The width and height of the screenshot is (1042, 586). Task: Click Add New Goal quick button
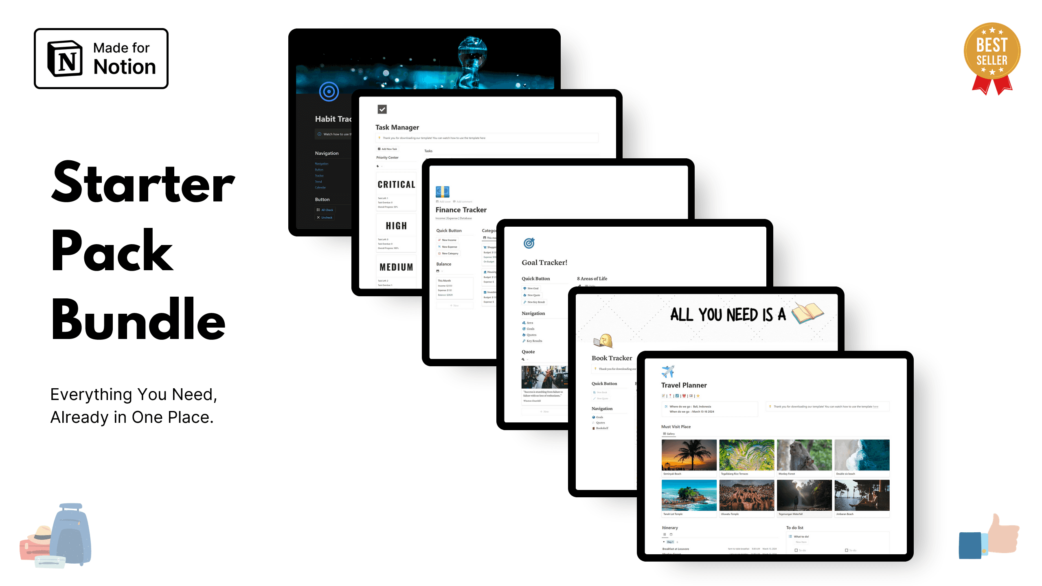(530, 289)
